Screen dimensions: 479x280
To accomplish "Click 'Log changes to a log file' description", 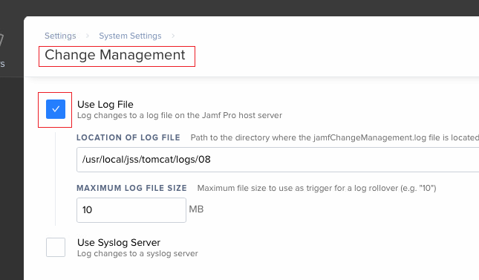I will click(x=180, y=115).
